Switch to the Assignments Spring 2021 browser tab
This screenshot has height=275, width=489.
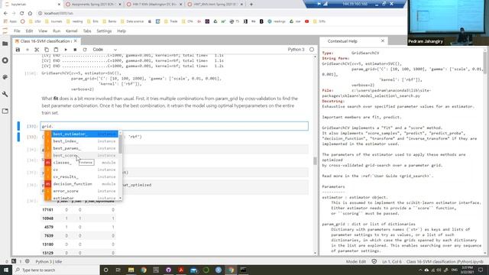click(93, 5)
